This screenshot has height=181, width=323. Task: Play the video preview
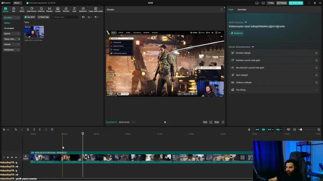point(165,122)
